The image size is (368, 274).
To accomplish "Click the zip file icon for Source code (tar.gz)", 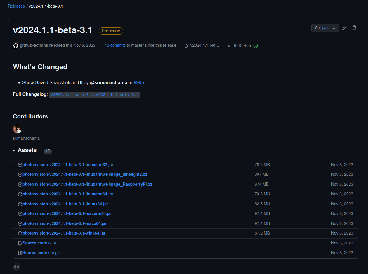I will 20,253.
